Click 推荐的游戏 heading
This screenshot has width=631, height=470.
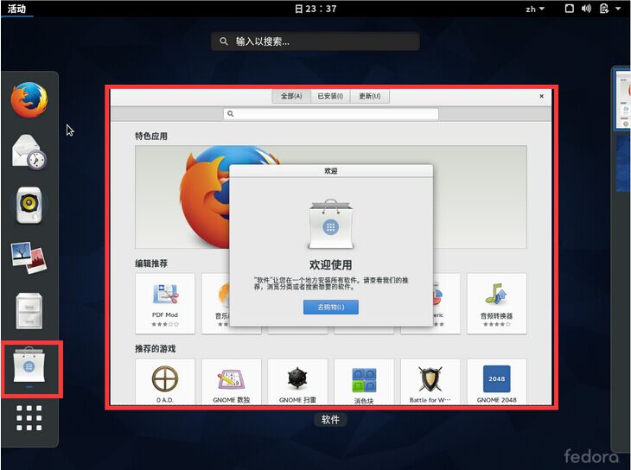(156, 348)
